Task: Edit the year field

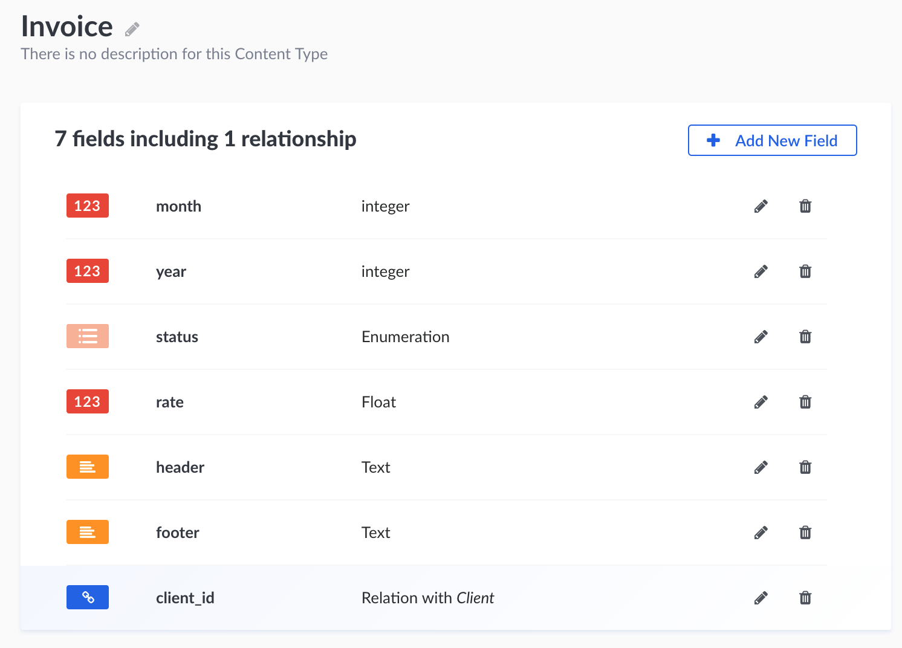Action: click(761, 271)
